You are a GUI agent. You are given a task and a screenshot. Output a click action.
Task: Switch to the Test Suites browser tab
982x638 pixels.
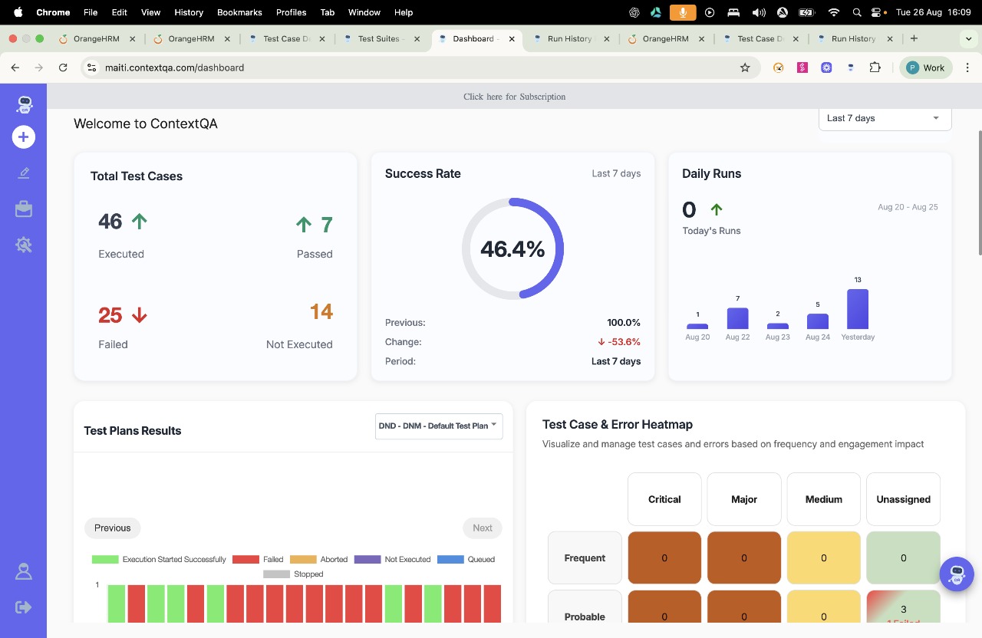pos(378,38)
